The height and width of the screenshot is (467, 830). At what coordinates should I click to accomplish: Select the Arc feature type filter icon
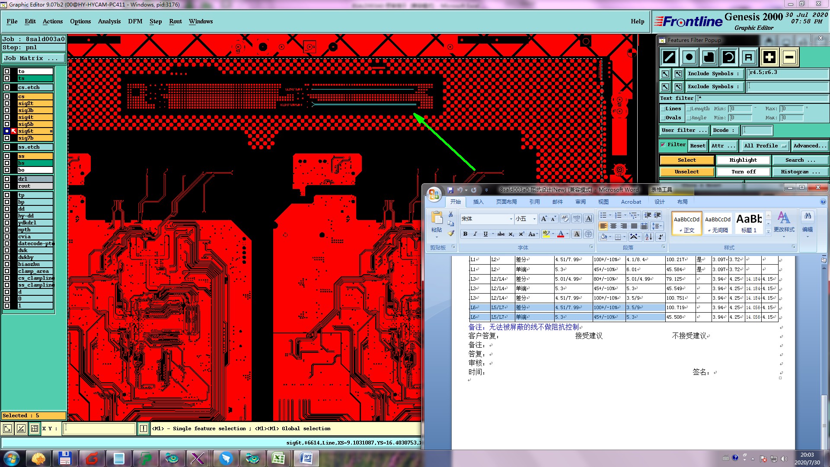pos(729,57)
